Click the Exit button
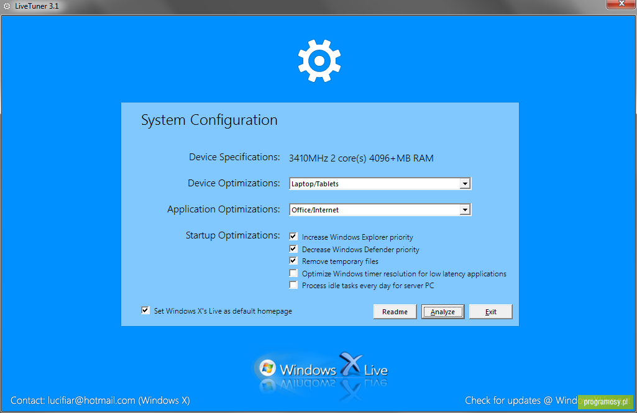 [491, 312]
